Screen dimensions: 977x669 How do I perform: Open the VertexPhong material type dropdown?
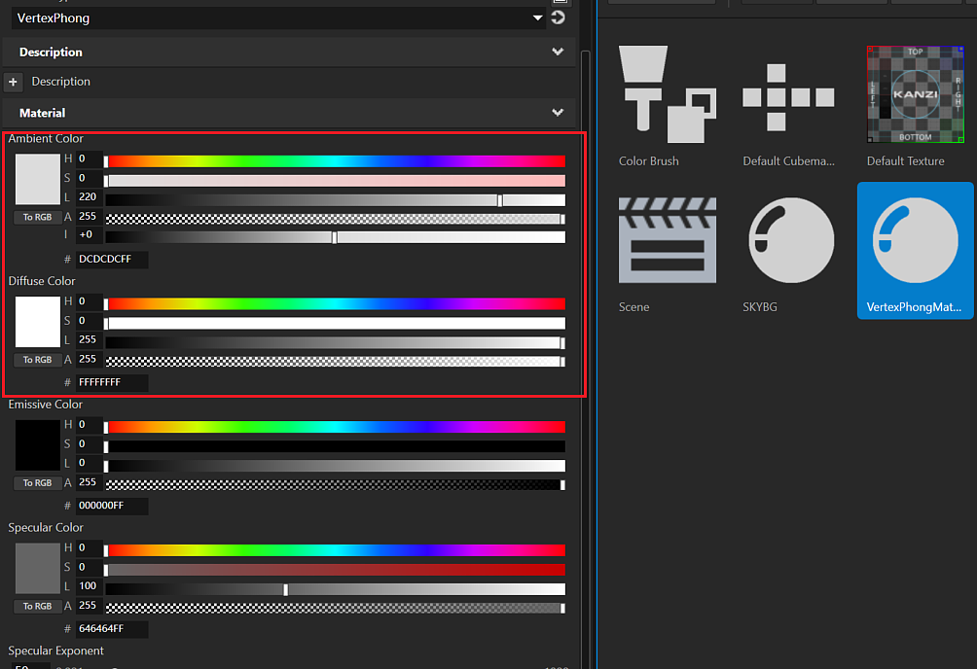[278, 18]
